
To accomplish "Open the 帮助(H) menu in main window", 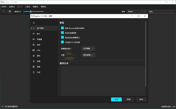I will pyautogui.click(x=43, y=7).
